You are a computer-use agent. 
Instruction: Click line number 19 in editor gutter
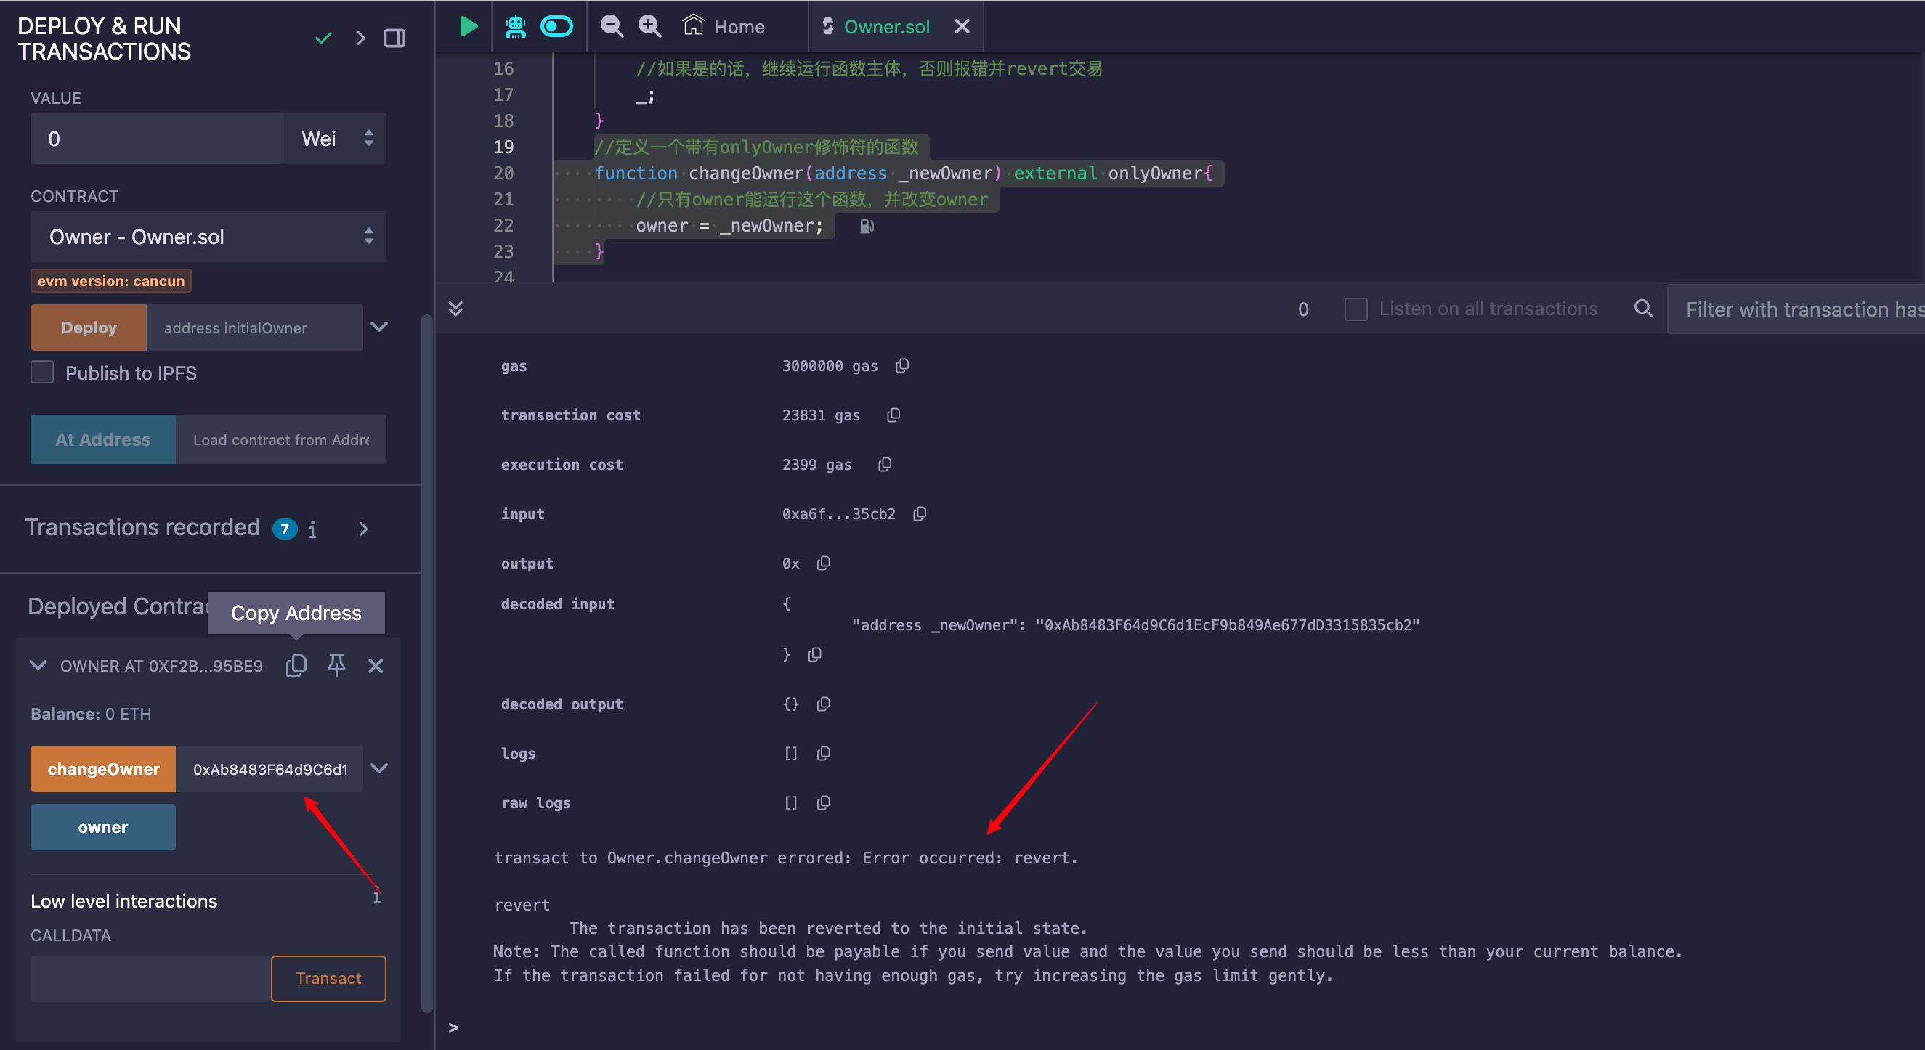click(x=503, y=147)
